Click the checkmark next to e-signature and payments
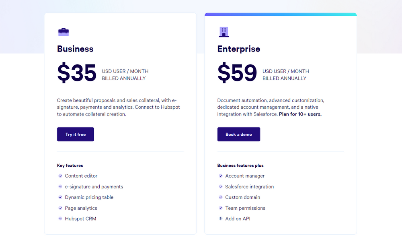Image resolution: width=402 pixels, height=246 pixels. pyautogui.click(x=60, y=187)
